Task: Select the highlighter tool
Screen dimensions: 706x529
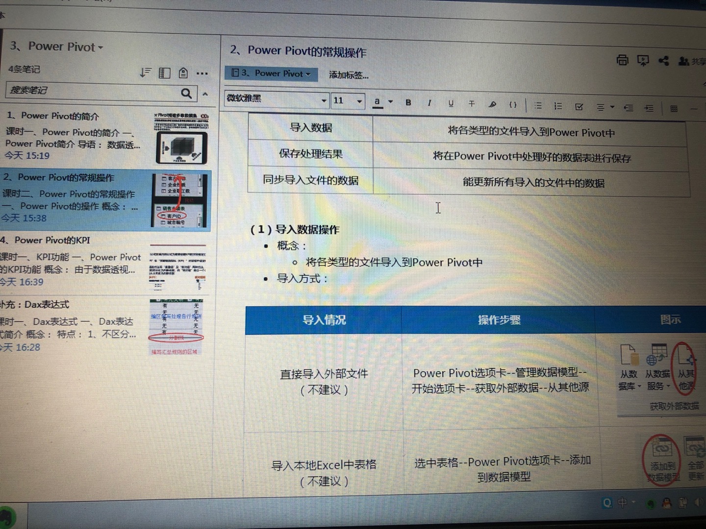Action: pyautogui.click(x=492, y=104)
